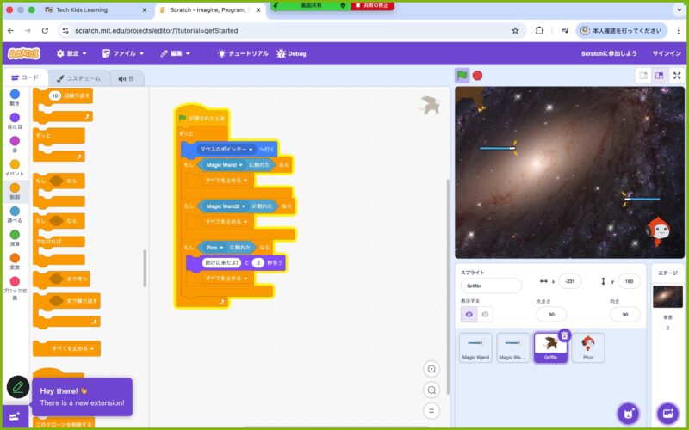689x430 pixels.
Task: Click the choose a sprite button
Action: coord(628,413)
